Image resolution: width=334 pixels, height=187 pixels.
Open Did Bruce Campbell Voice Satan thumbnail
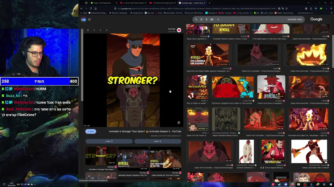[x=232, y=87]
